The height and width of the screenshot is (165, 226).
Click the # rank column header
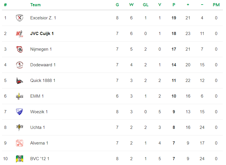tap(5, 5)
